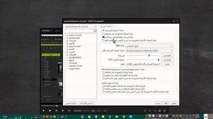Viewport: 213px width, 119px height.
Task: Skip to next track in PotPlayer
Action: click(x=63, y=111)
